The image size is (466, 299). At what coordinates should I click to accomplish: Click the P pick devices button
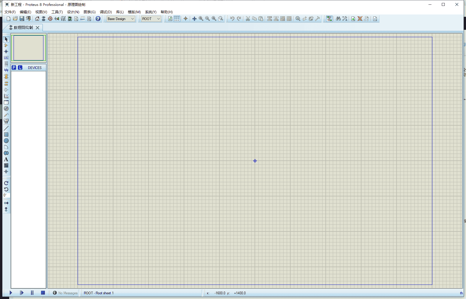[x=14, y=68]
